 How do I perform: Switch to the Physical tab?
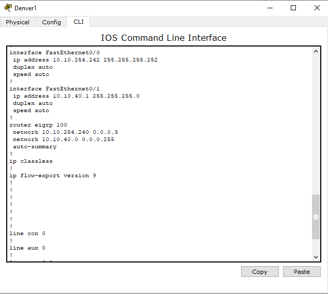point(18,22)
